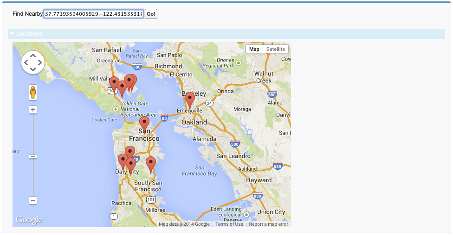Pan the map left with arrow control
Image resolution: width=453 pixels, height=235 pixels.
[x=26, y=62]
